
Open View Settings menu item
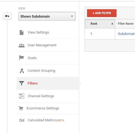coord(48,33)
